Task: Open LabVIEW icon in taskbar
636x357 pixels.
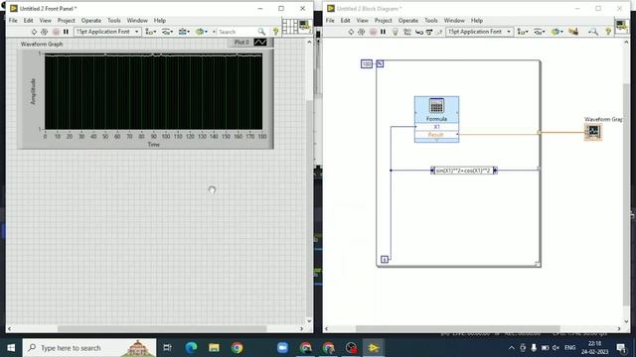Action: (374, 348)
